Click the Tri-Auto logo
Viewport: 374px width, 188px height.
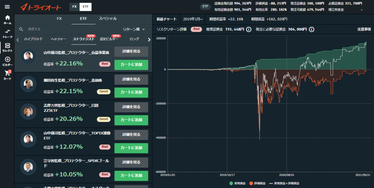coord(41,7)
